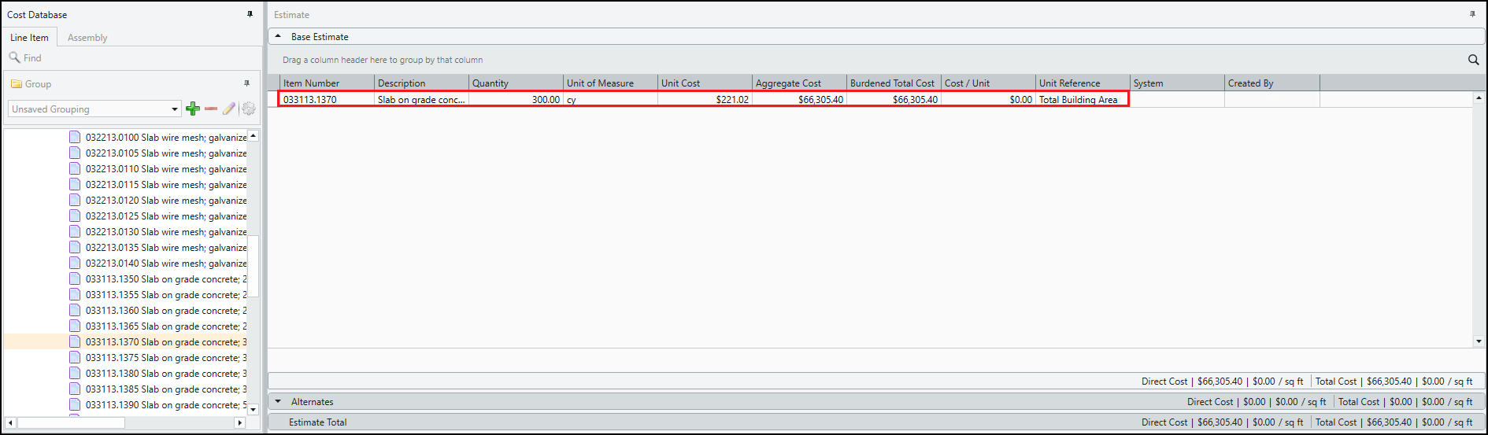Select estimate row cell 033113.1370

tap(327, 99)
